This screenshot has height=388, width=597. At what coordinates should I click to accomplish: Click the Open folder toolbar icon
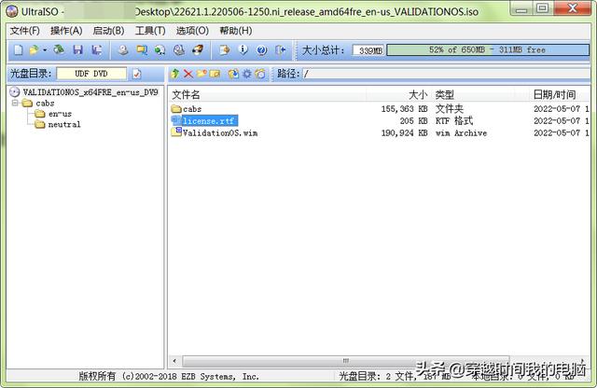[x=34, y=49]
